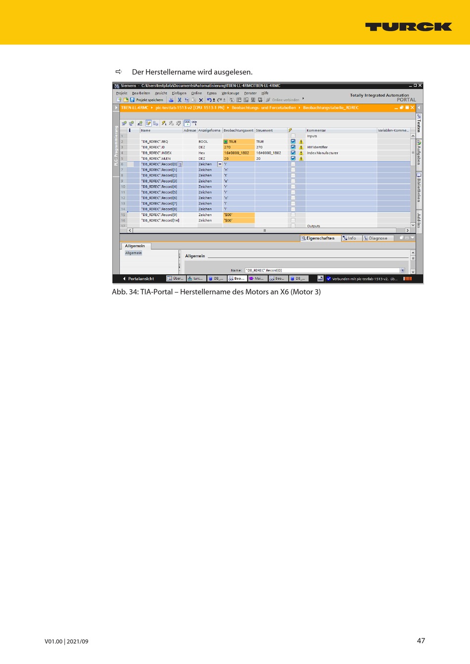The width and height of the screenshot is (470, 664).
Task: Click the undo arrow icon
Action: (x=209, y=100)
